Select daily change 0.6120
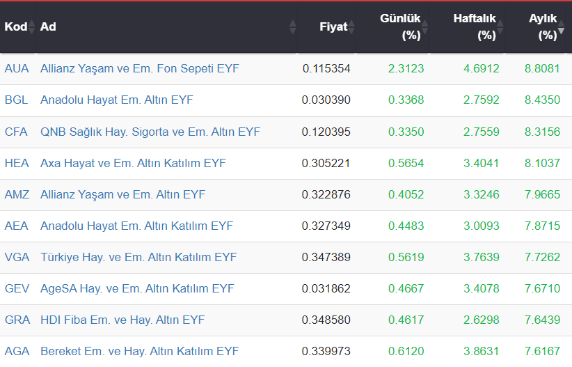Viewport: 572px width, 367px height. [406, 352]
